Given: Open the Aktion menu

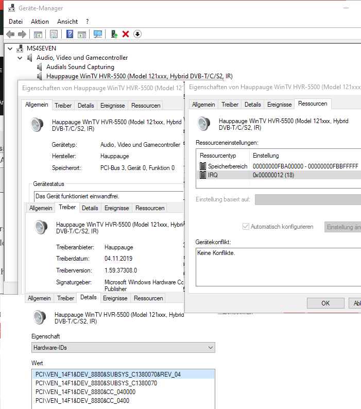Looking at the screenshot, I should coord(40,22).
